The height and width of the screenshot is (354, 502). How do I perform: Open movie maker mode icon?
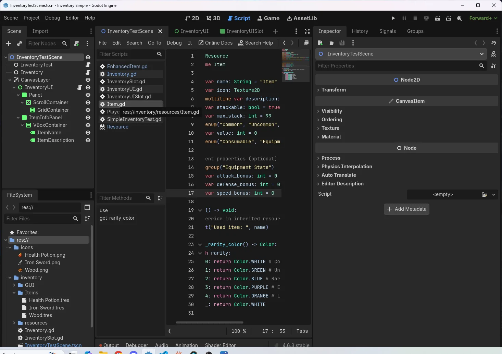(459, 18)
